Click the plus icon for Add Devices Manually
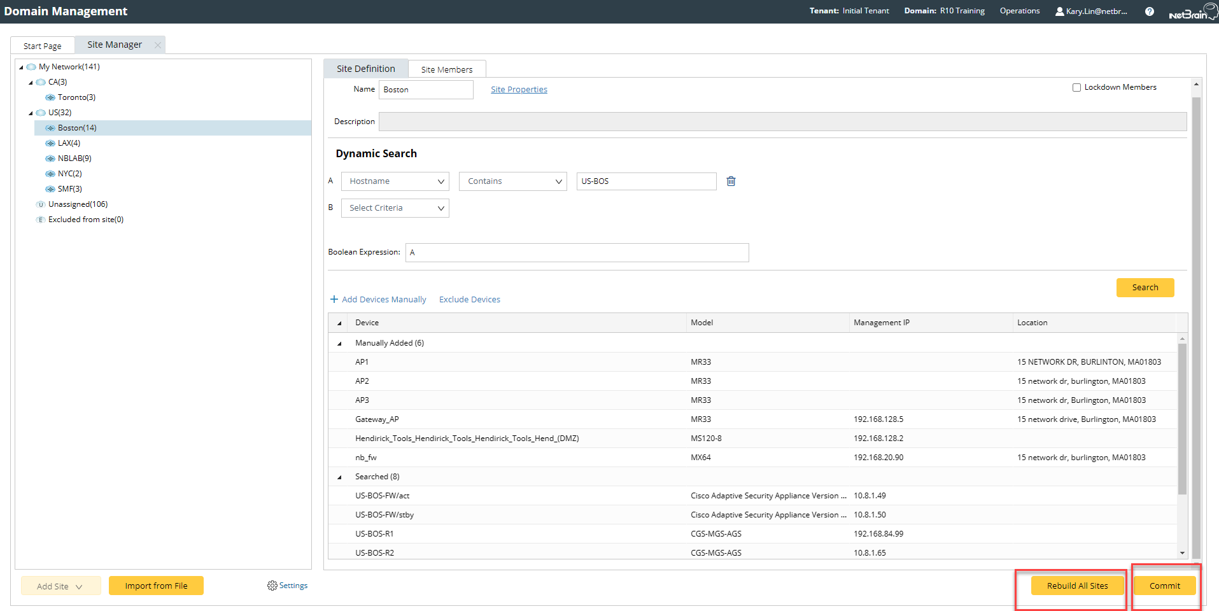The height and width of the screenshot is (611, 1219). tap(334, 299)
